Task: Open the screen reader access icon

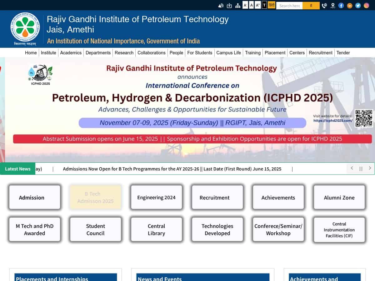Action: pyautogui.click(x=221, y=5)
